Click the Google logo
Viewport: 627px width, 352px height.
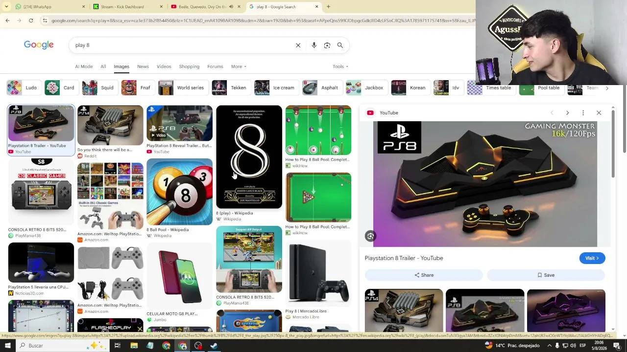(x=39, y=45)
